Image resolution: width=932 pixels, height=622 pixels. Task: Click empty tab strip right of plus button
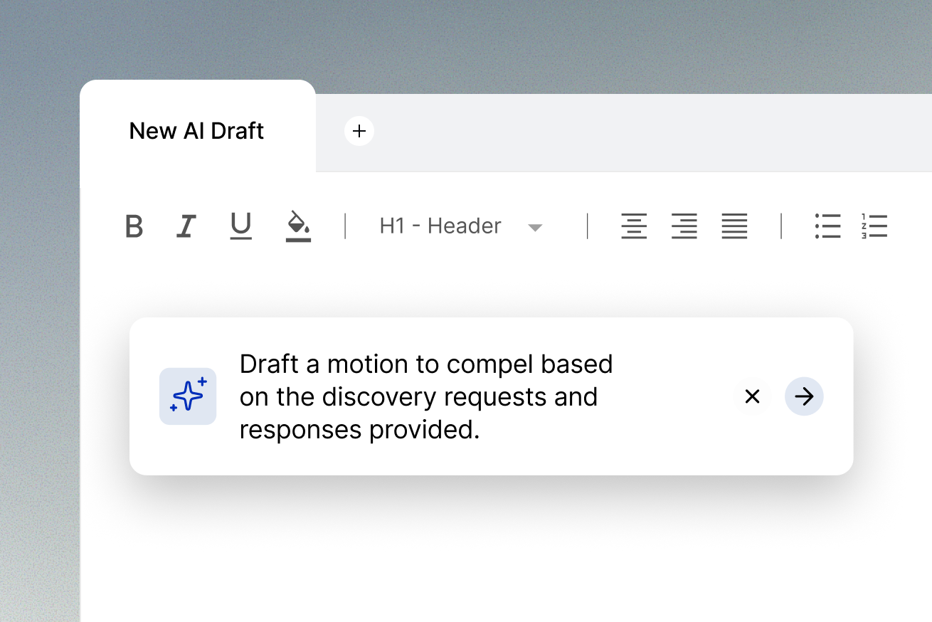tap(640, 132)
